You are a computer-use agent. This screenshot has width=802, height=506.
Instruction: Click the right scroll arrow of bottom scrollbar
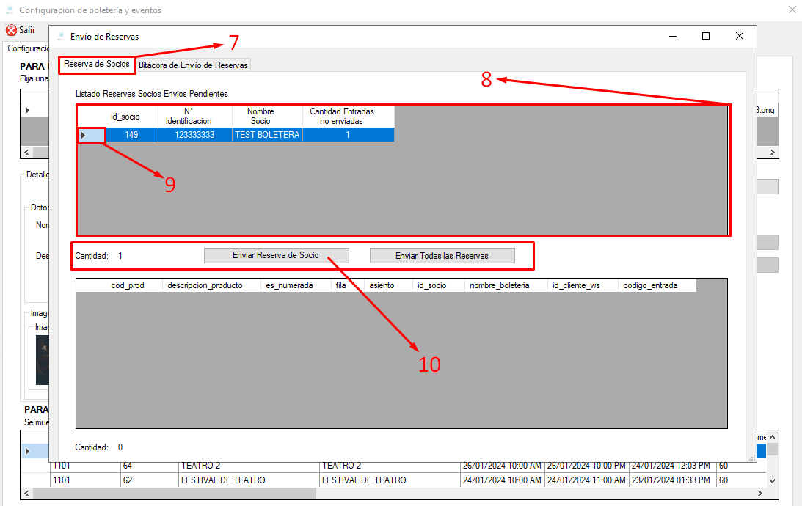click(x=760, y=494)
